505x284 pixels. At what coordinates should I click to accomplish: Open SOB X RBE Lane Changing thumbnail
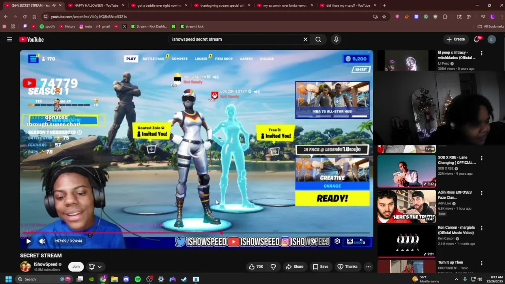(x=406, y=171)
